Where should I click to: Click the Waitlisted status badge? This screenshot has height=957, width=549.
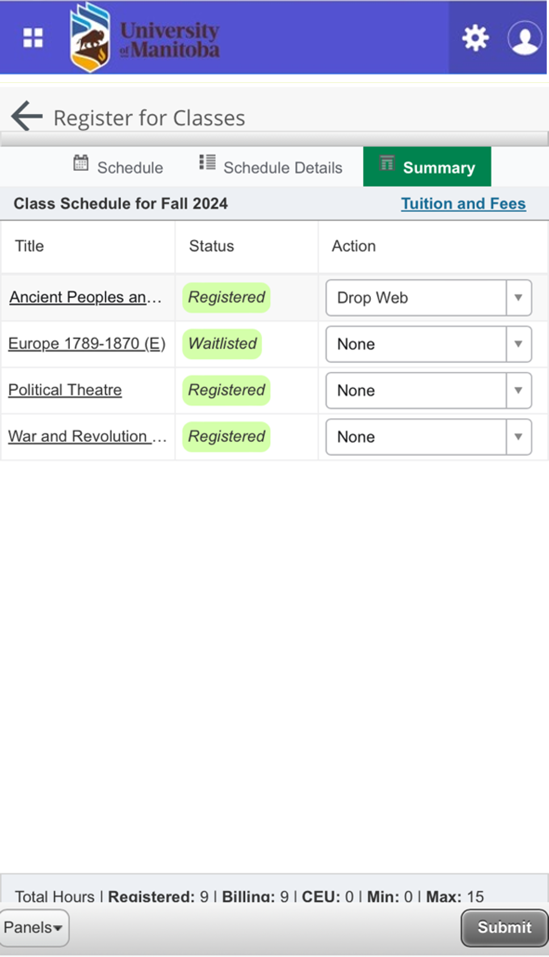223,344
